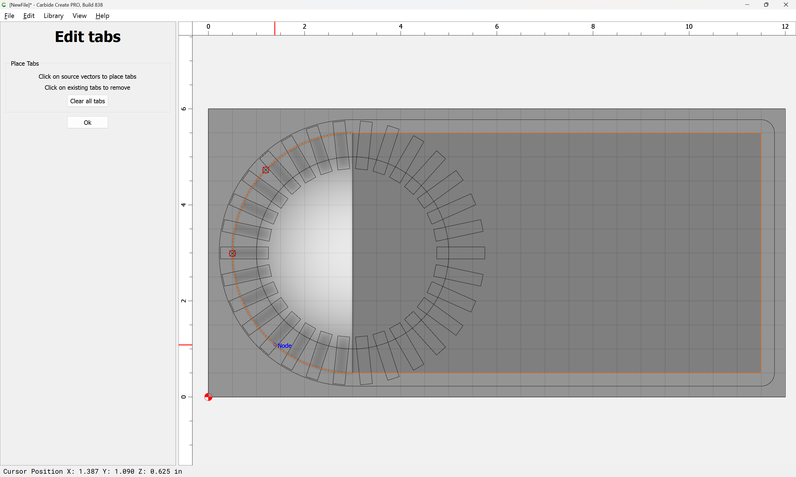Open the File menu

point(9,16)
